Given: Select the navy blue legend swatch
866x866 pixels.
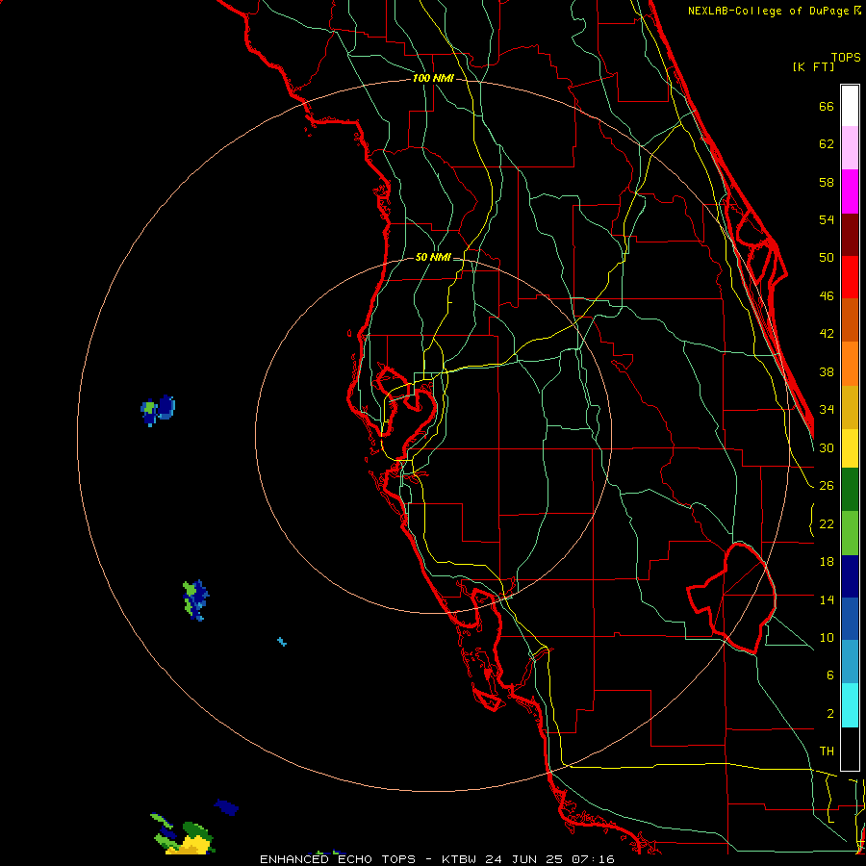Looking at the screenshot, I should point(850,576).
